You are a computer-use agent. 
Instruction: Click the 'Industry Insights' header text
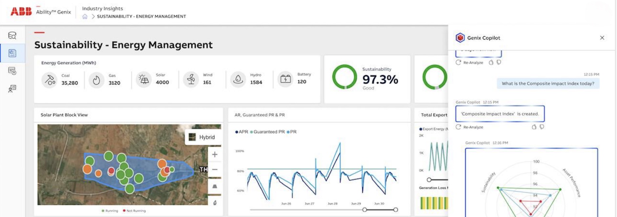(102, 8)
